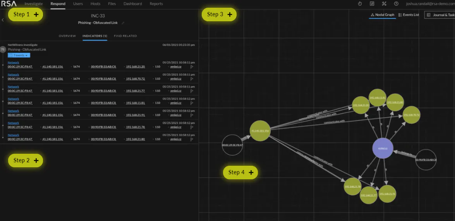
Task: Select the purple emkei.cz node
Action: tap(383, 148)
